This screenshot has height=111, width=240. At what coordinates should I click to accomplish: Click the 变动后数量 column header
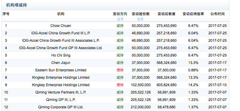pos(167,14)
